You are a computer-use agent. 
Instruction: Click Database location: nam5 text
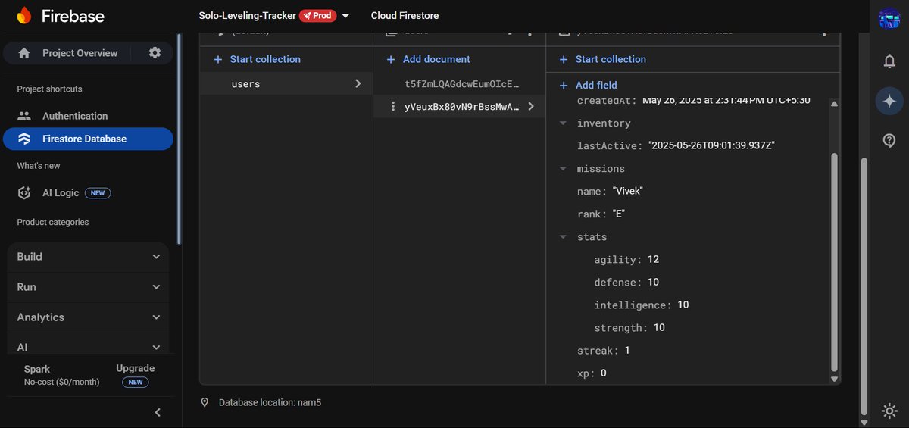click(270, 403)
